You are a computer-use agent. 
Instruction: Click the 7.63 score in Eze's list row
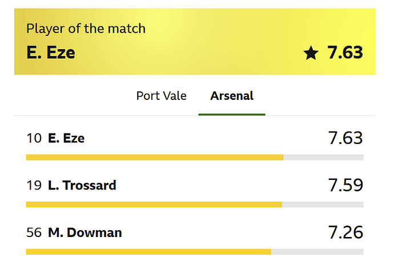click(x=345, y=138)
